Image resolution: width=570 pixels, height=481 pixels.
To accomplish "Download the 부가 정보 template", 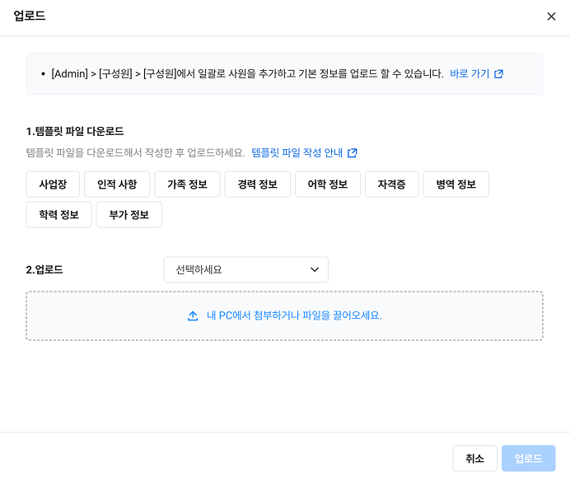I will click(x=129, y=215).
